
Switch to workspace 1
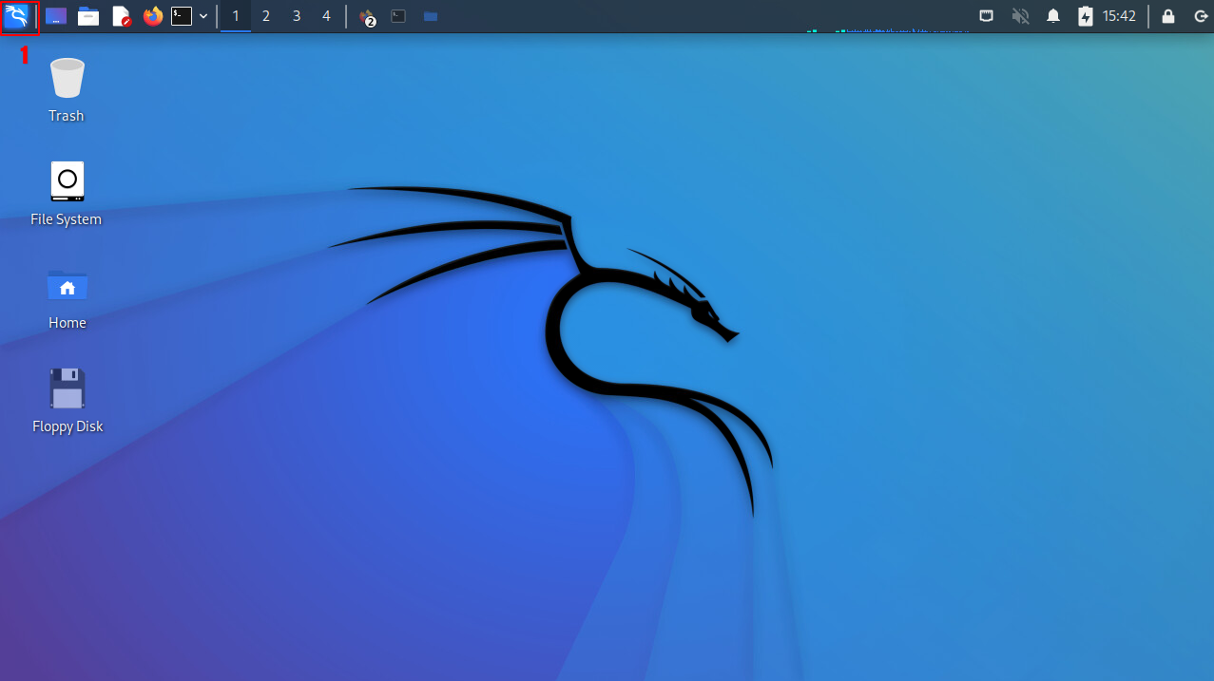[236, 16]
